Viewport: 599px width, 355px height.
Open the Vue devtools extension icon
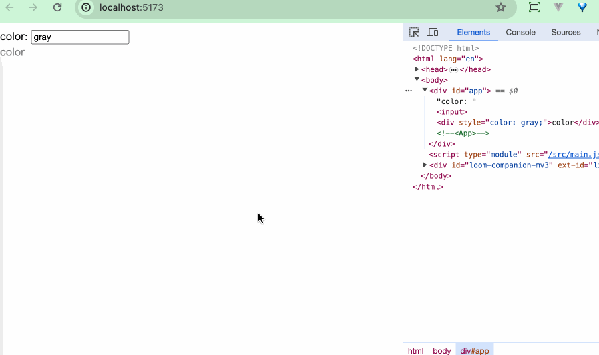tap(558, 7)
